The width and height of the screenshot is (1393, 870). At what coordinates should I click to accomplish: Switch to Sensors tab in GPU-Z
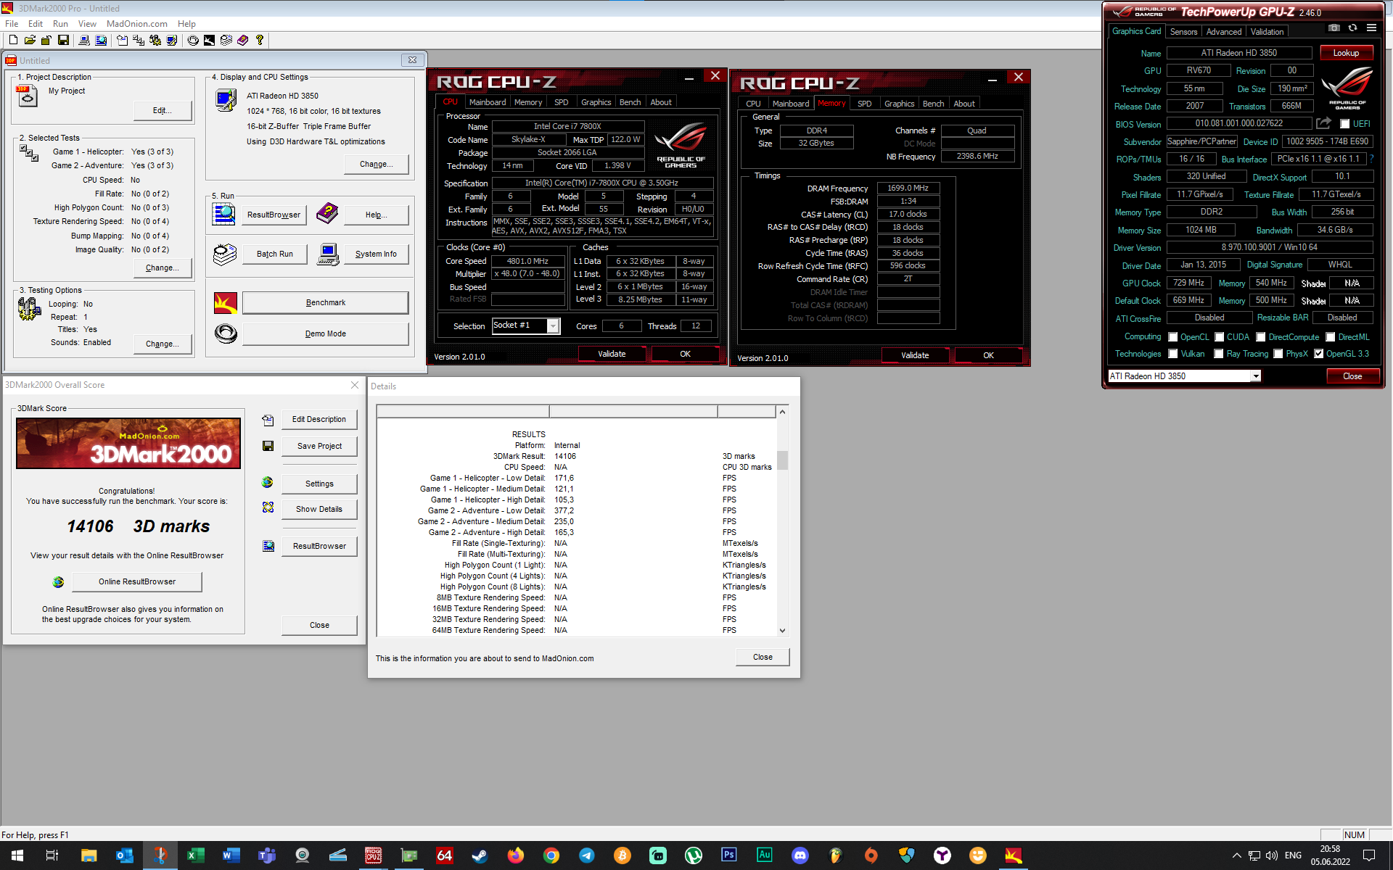(1183, 32)
